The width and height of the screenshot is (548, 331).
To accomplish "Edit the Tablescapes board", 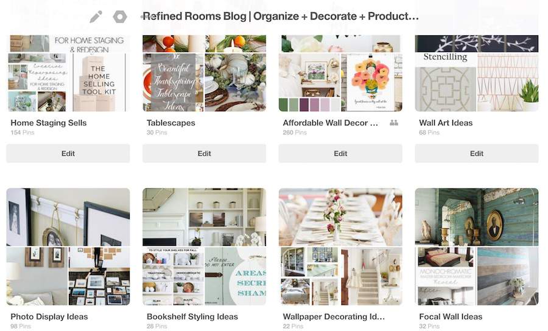I will tap(204, 153).
